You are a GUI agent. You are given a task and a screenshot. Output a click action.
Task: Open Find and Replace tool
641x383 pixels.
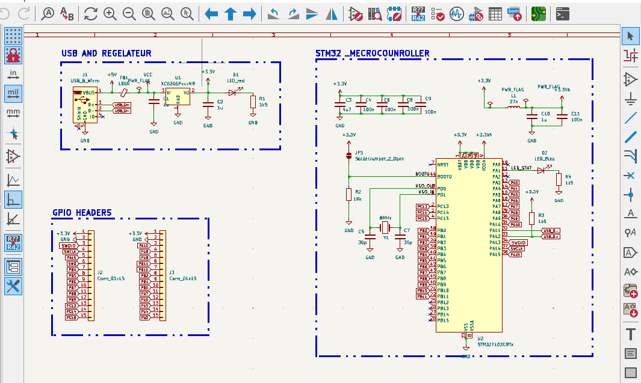point(67,13)
